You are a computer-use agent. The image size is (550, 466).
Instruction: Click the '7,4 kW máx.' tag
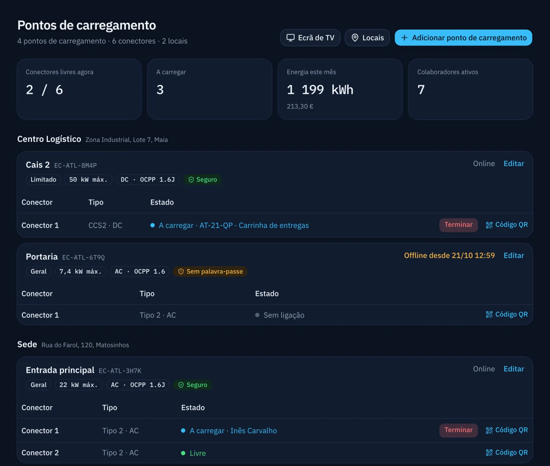tap(80, 272)
